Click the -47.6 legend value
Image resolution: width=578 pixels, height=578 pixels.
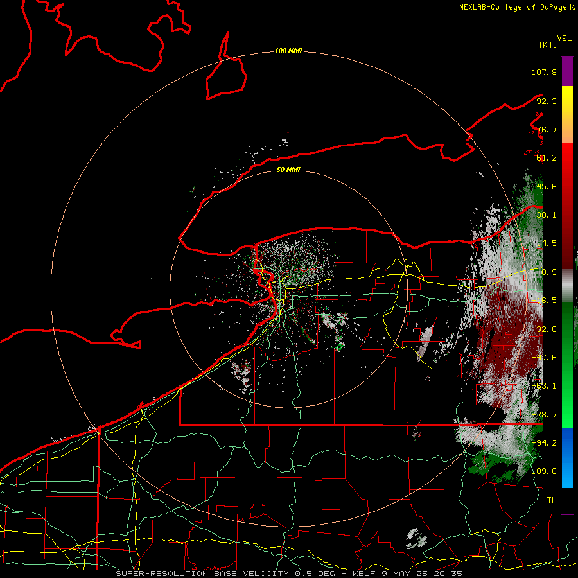point(544,358)
